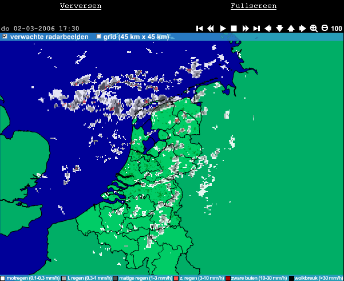Pan map up with arrow icon
The width and height of the screenshot is (344, 281).
click(291, 28)
